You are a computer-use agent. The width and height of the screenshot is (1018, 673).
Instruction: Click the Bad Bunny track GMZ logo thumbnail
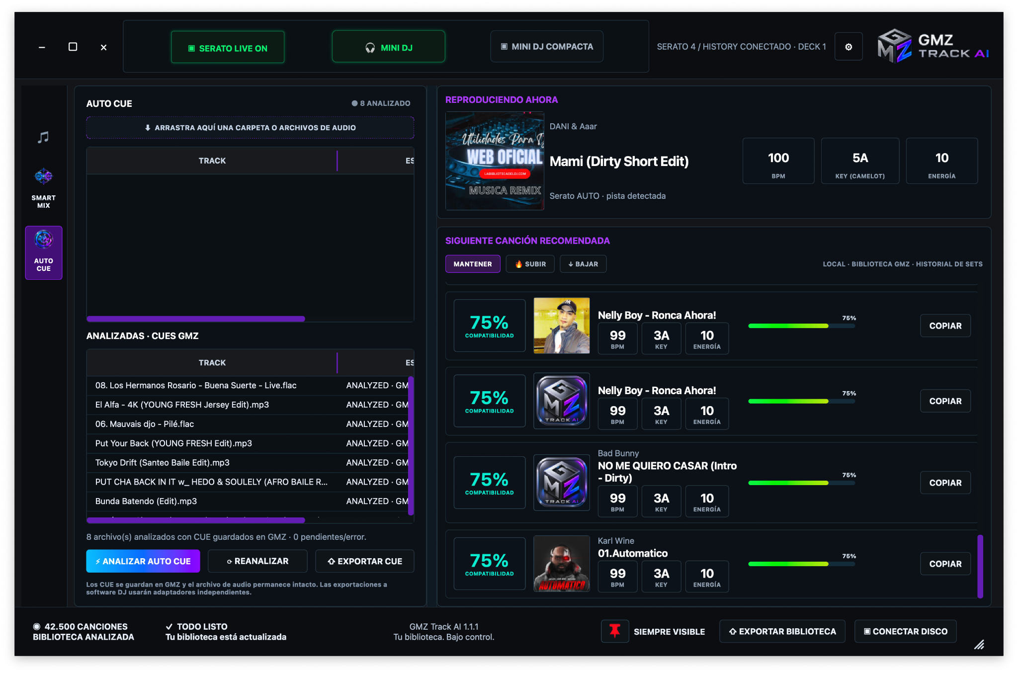point(562,483)
